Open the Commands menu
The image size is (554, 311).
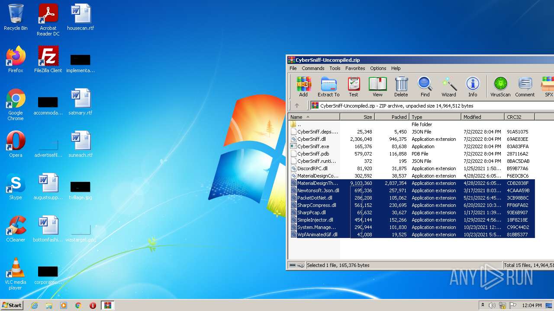tap(313, 68)
